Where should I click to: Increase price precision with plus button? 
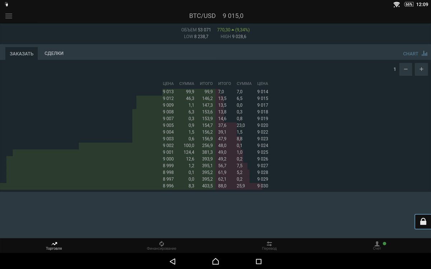click(x=421, y=69)
